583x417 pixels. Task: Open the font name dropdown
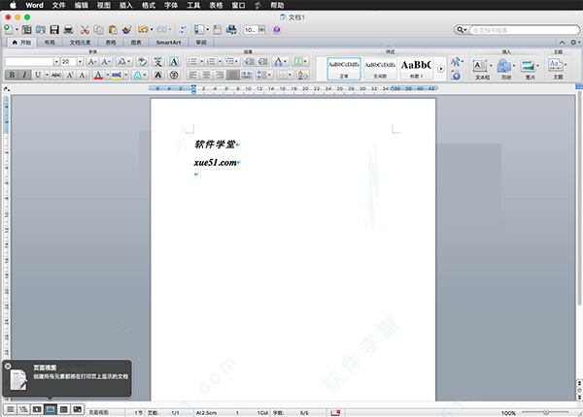pos(56,62)
